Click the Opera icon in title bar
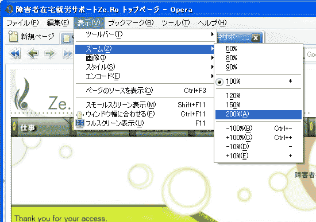 tap(9, 9)
